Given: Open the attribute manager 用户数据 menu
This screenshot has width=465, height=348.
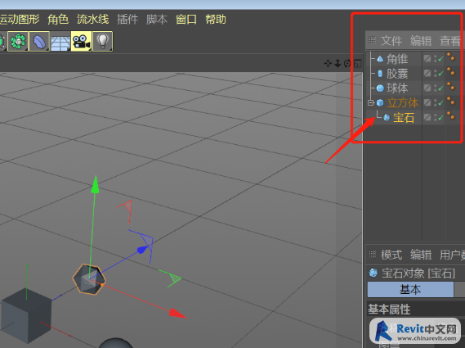Looking at the screenshot, I should tap(452, 255).
